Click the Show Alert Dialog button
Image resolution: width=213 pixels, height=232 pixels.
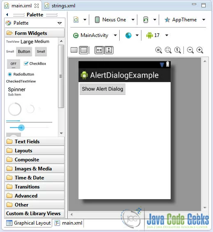[x=102, y=89]
